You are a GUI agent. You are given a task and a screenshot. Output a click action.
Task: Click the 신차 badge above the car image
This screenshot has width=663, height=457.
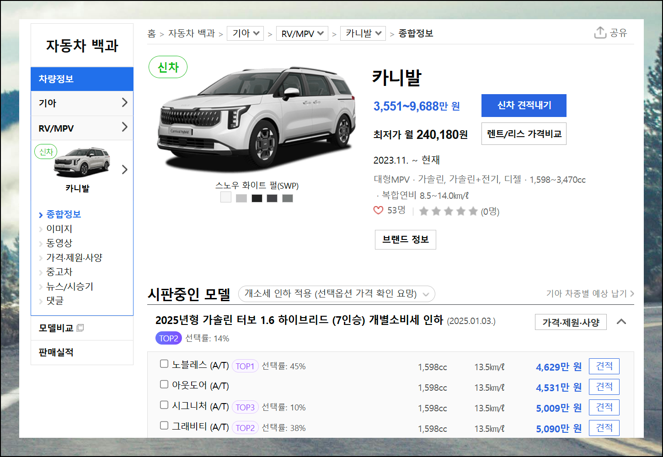[x=168, y=67]
